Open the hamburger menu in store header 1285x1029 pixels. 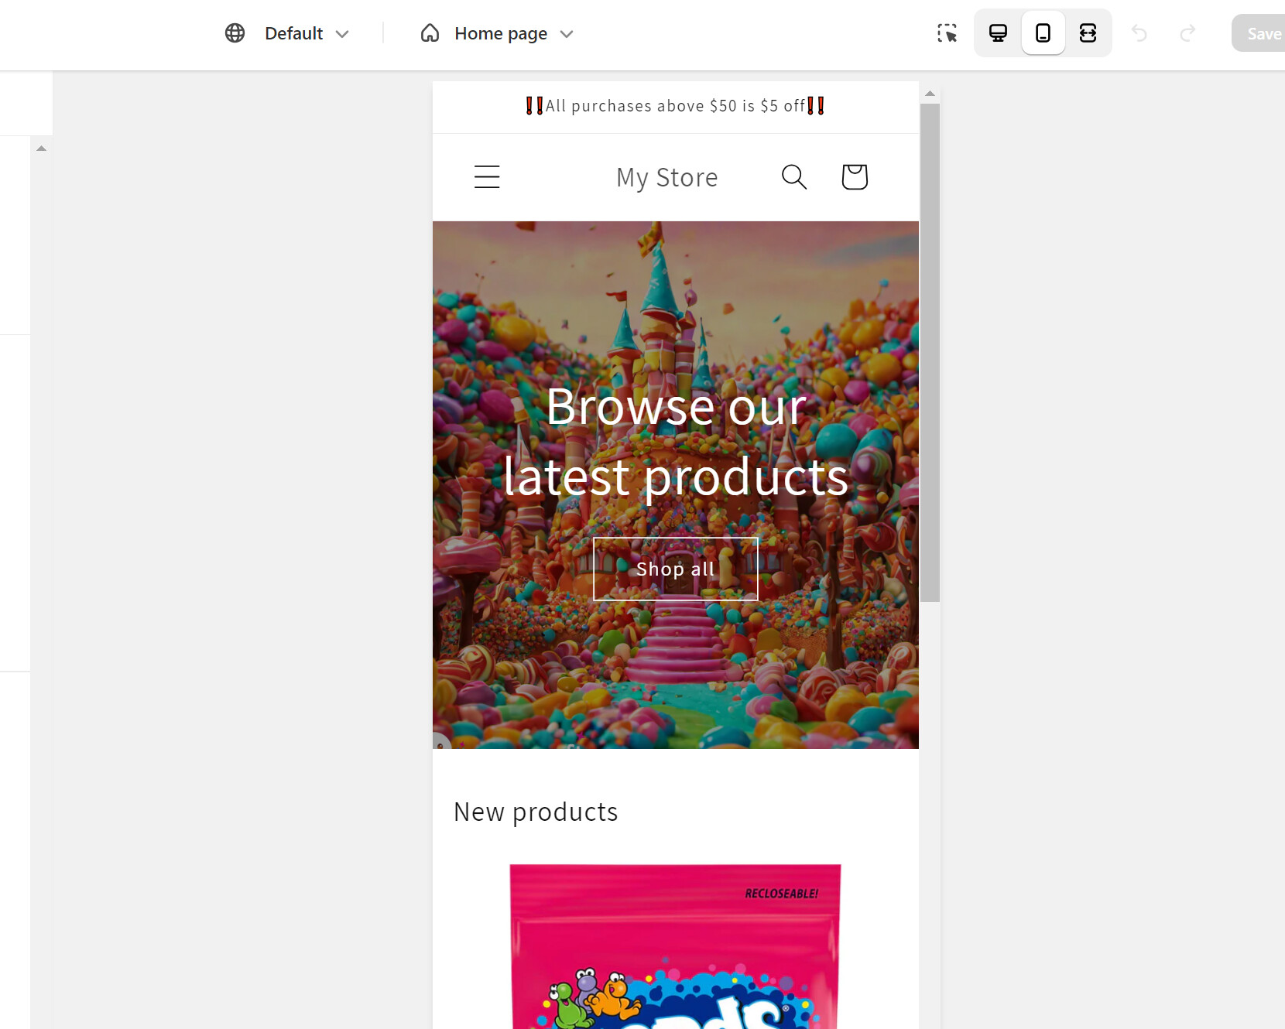487,177
